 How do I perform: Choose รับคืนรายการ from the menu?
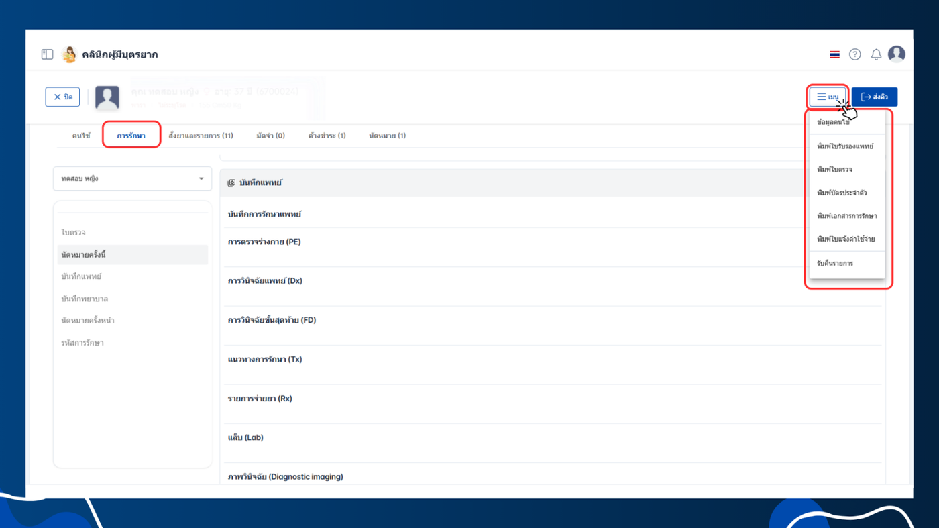(x=847, y=264)
